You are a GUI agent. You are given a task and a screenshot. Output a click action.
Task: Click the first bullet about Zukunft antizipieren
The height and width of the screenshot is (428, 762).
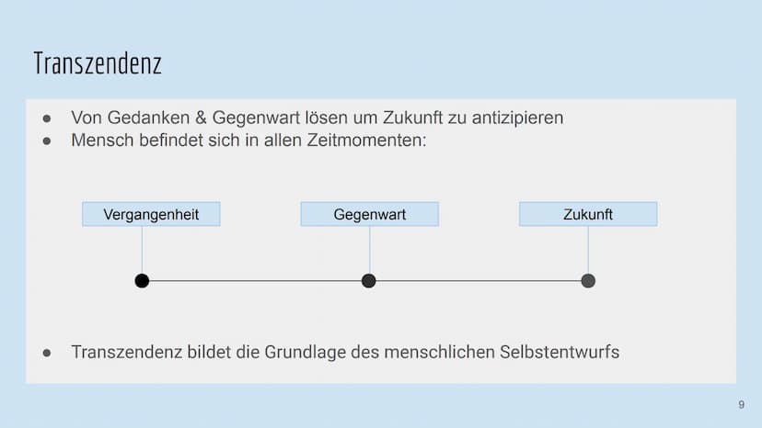317,118
